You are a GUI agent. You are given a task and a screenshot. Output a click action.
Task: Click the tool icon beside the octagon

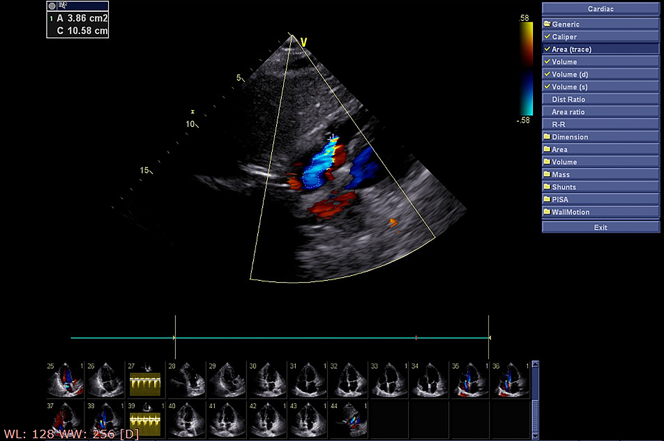point(63,5)
